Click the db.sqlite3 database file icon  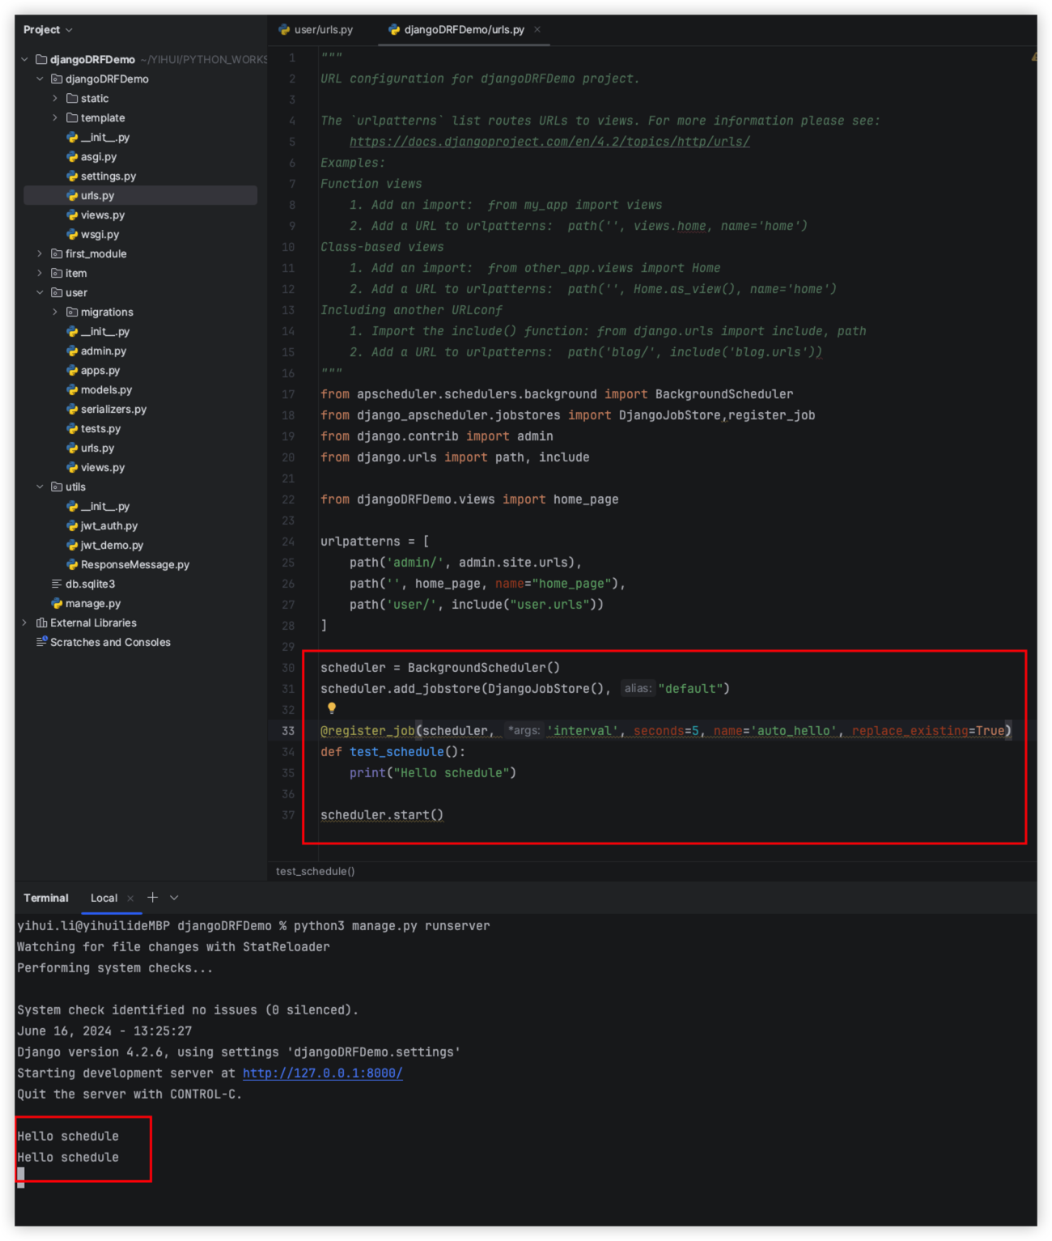(x=57, y=584)
